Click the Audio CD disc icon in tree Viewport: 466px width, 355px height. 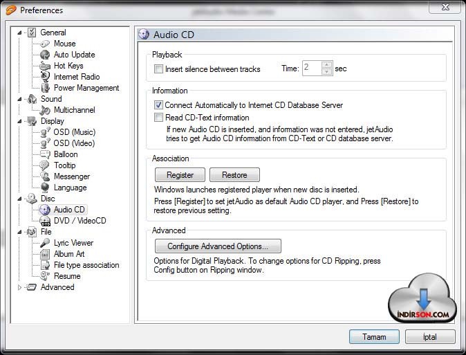tap(45, 210)
